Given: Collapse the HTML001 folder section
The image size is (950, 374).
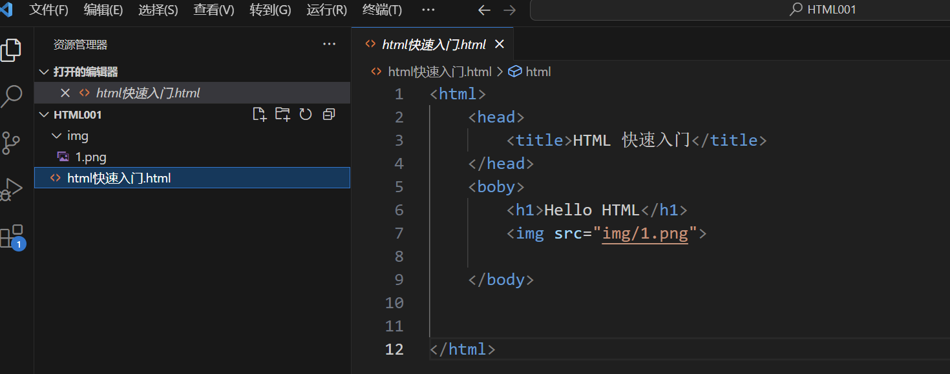Looking at the screenshot, I should pos(44,115).
